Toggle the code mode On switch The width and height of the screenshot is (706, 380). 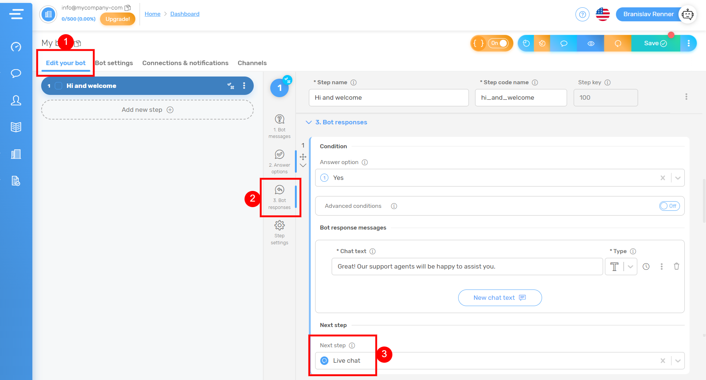pyautogui.click(x=499, y=43)
